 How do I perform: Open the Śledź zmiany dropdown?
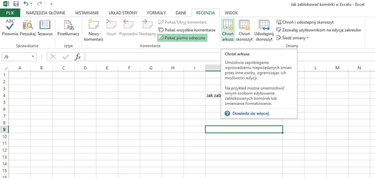click(292, 38)
